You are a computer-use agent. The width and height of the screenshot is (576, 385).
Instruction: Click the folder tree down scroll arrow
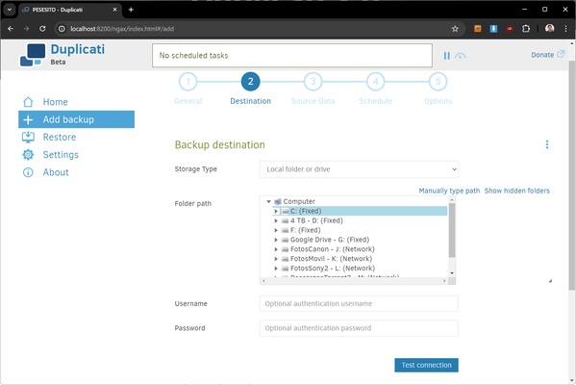click(452, 273)
